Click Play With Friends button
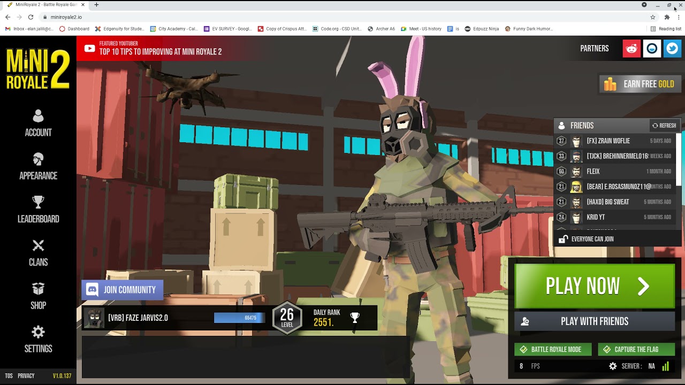685x385 pixels. 595,321
